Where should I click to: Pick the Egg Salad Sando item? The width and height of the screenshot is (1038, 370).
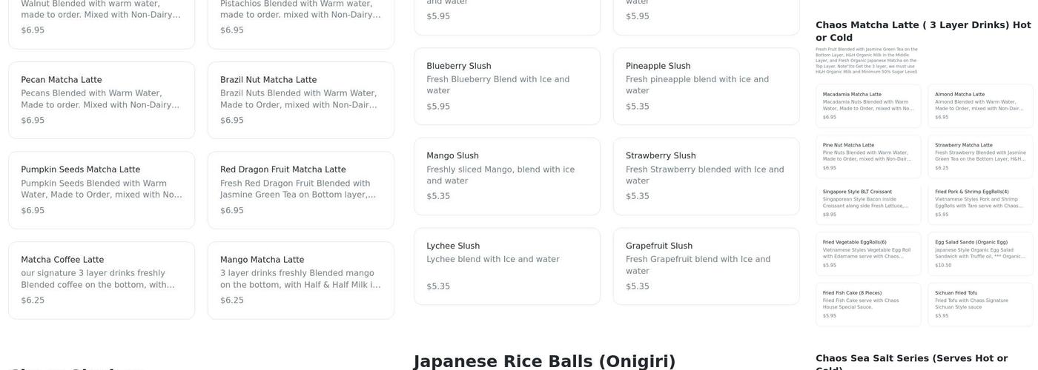point(980,253)
